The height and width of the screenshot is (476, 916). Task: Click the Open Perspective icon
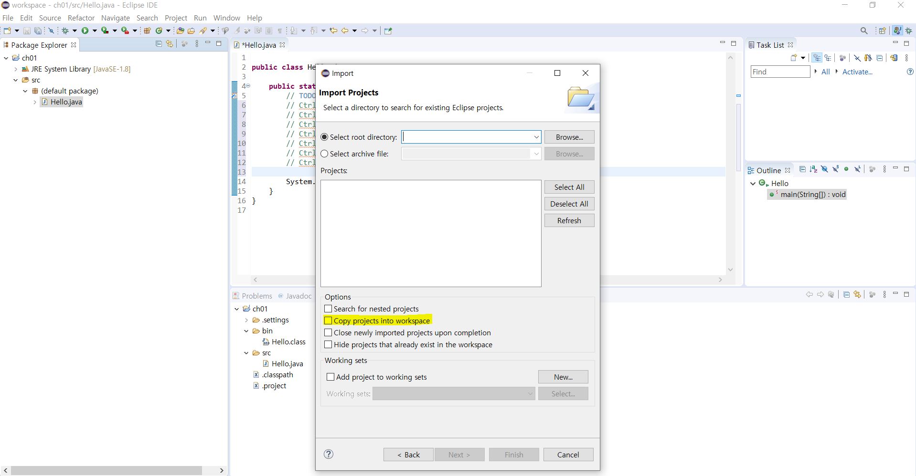882,31
